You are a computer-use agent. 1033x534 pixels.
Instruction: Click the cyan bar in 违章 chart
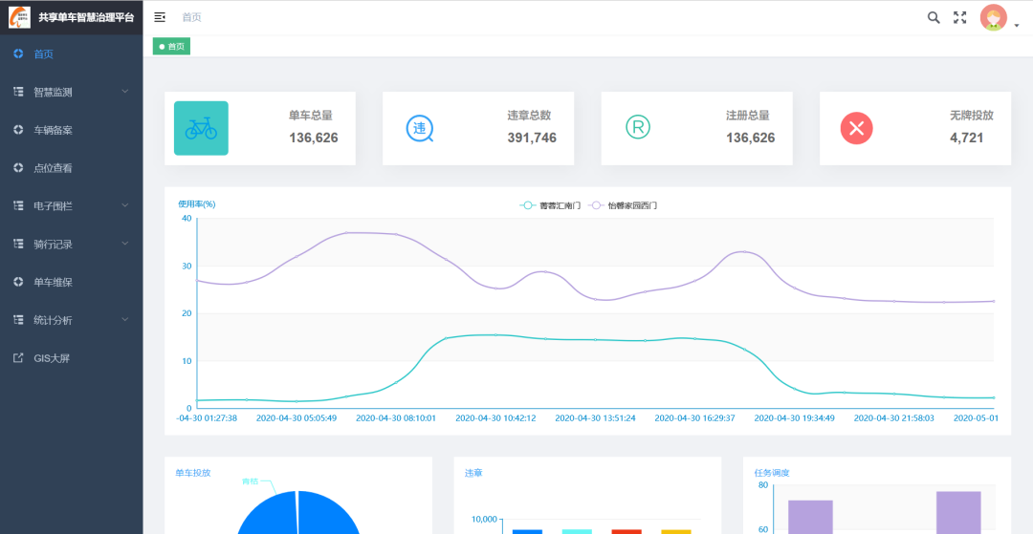[x=577, y=531]
